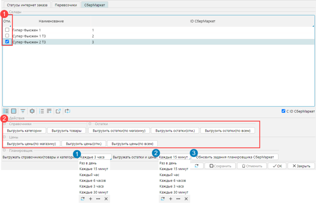Open the 'Каждые 3 часа' references combo box
The image size is (316, 203).
95,157
